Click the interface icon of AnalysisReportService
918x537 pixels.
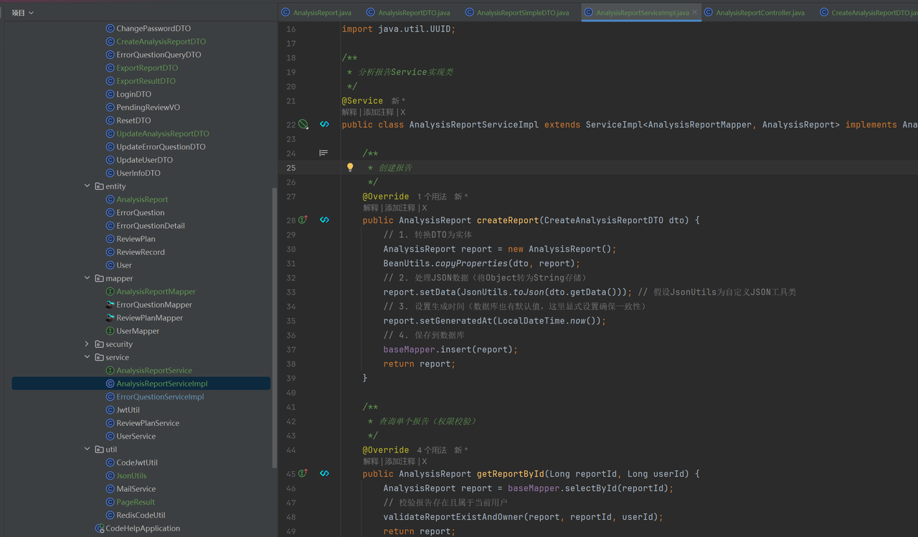pos(110,371)
